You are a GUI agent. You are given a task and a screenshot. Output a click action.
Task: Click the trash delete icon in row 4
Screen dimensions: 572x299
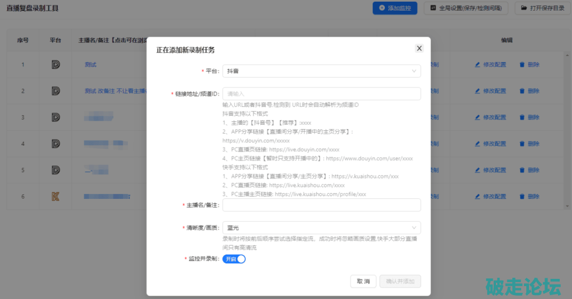[x=522, y=144]
